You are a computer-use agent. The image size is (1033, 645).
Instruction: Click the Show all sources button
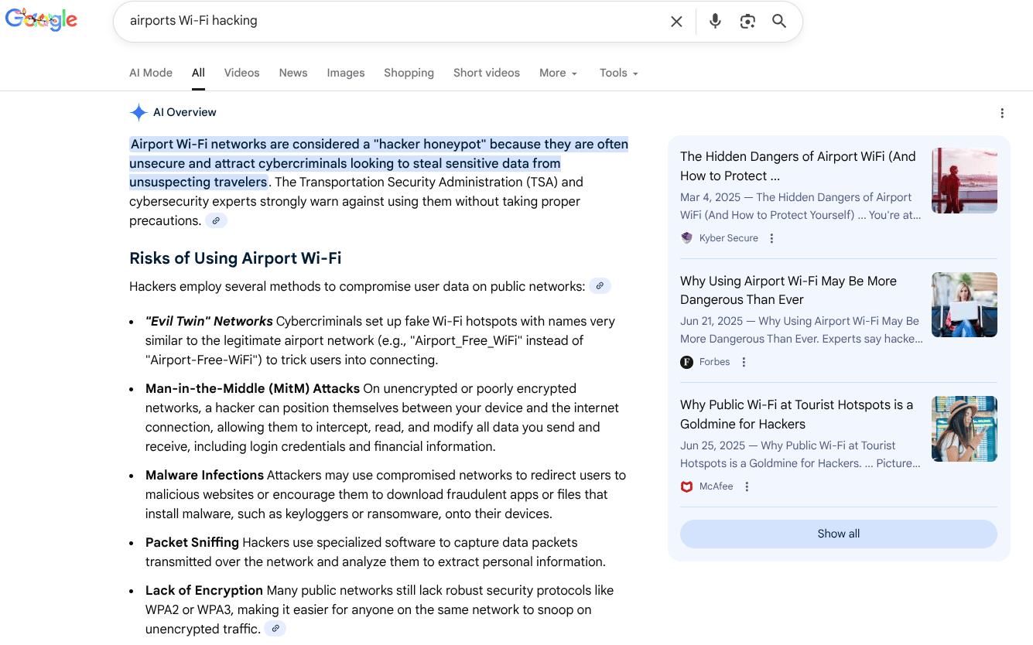point(839,534)
